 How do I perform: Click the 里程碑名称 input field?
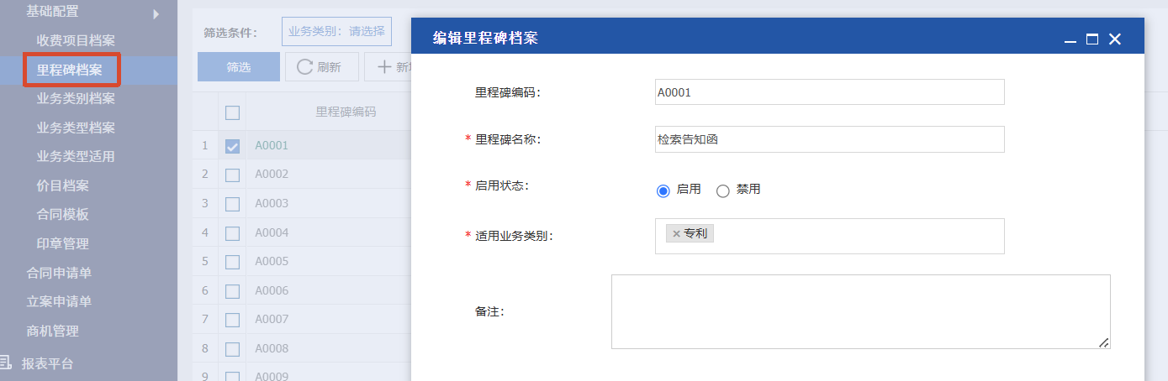pos(830,139)
